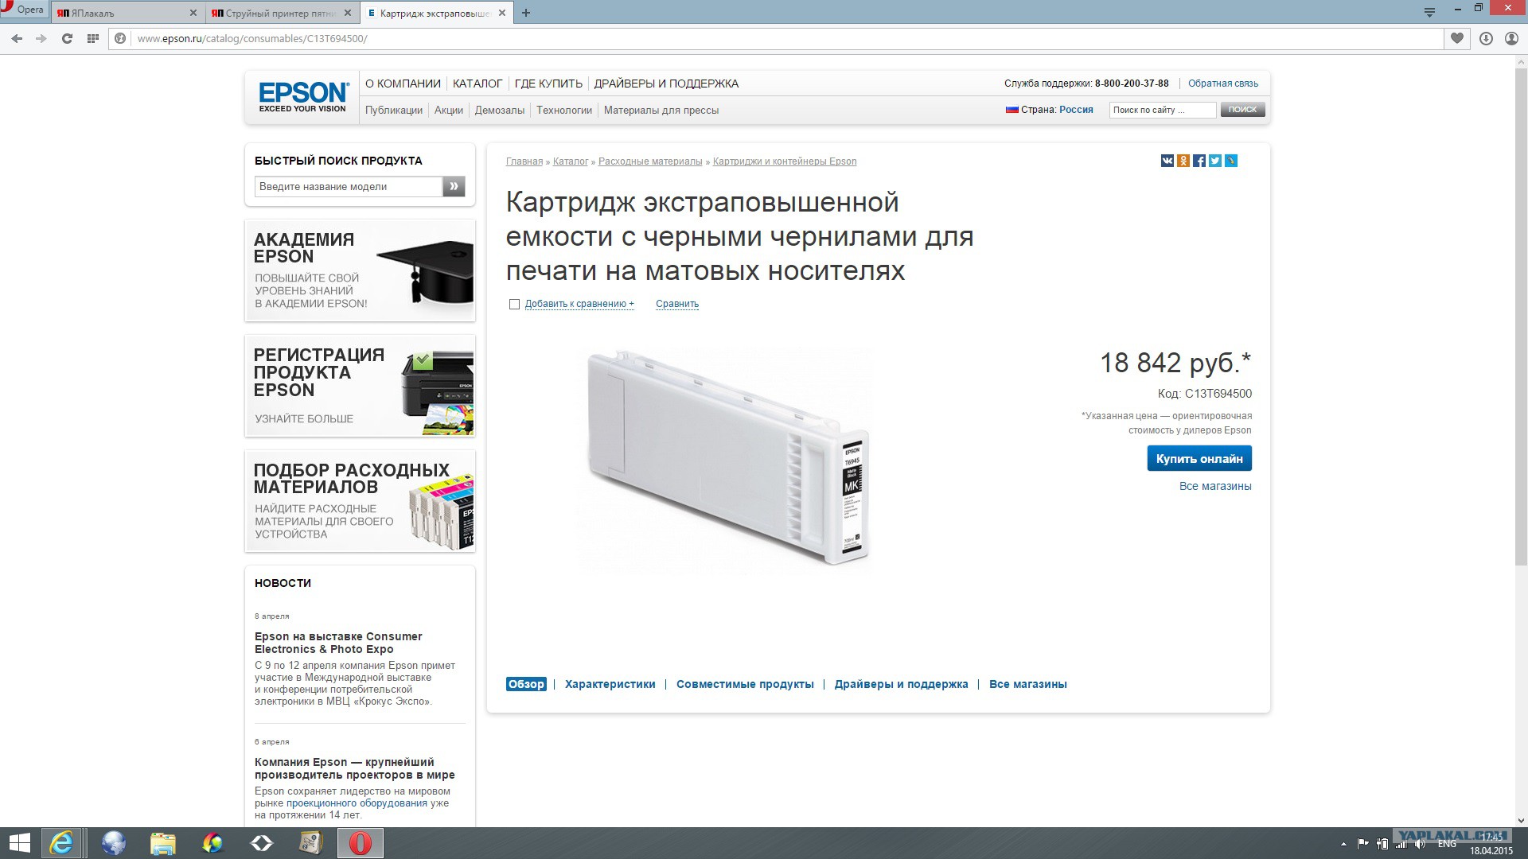Launch Internet Explorer from the taskbar
Screen dimensions: 1528x859
pyautogui.click(x=61, y=843)
